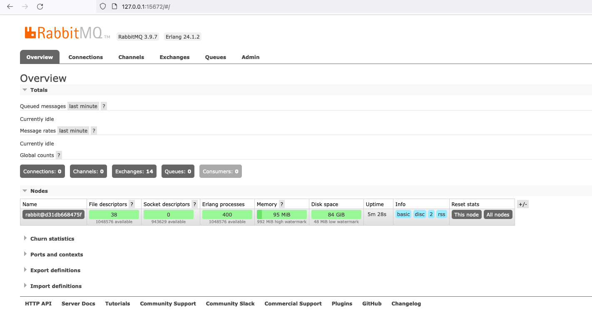Click the Exchanges: 14 count button
The width and height of the screenshot is (592, 310).
134,171
